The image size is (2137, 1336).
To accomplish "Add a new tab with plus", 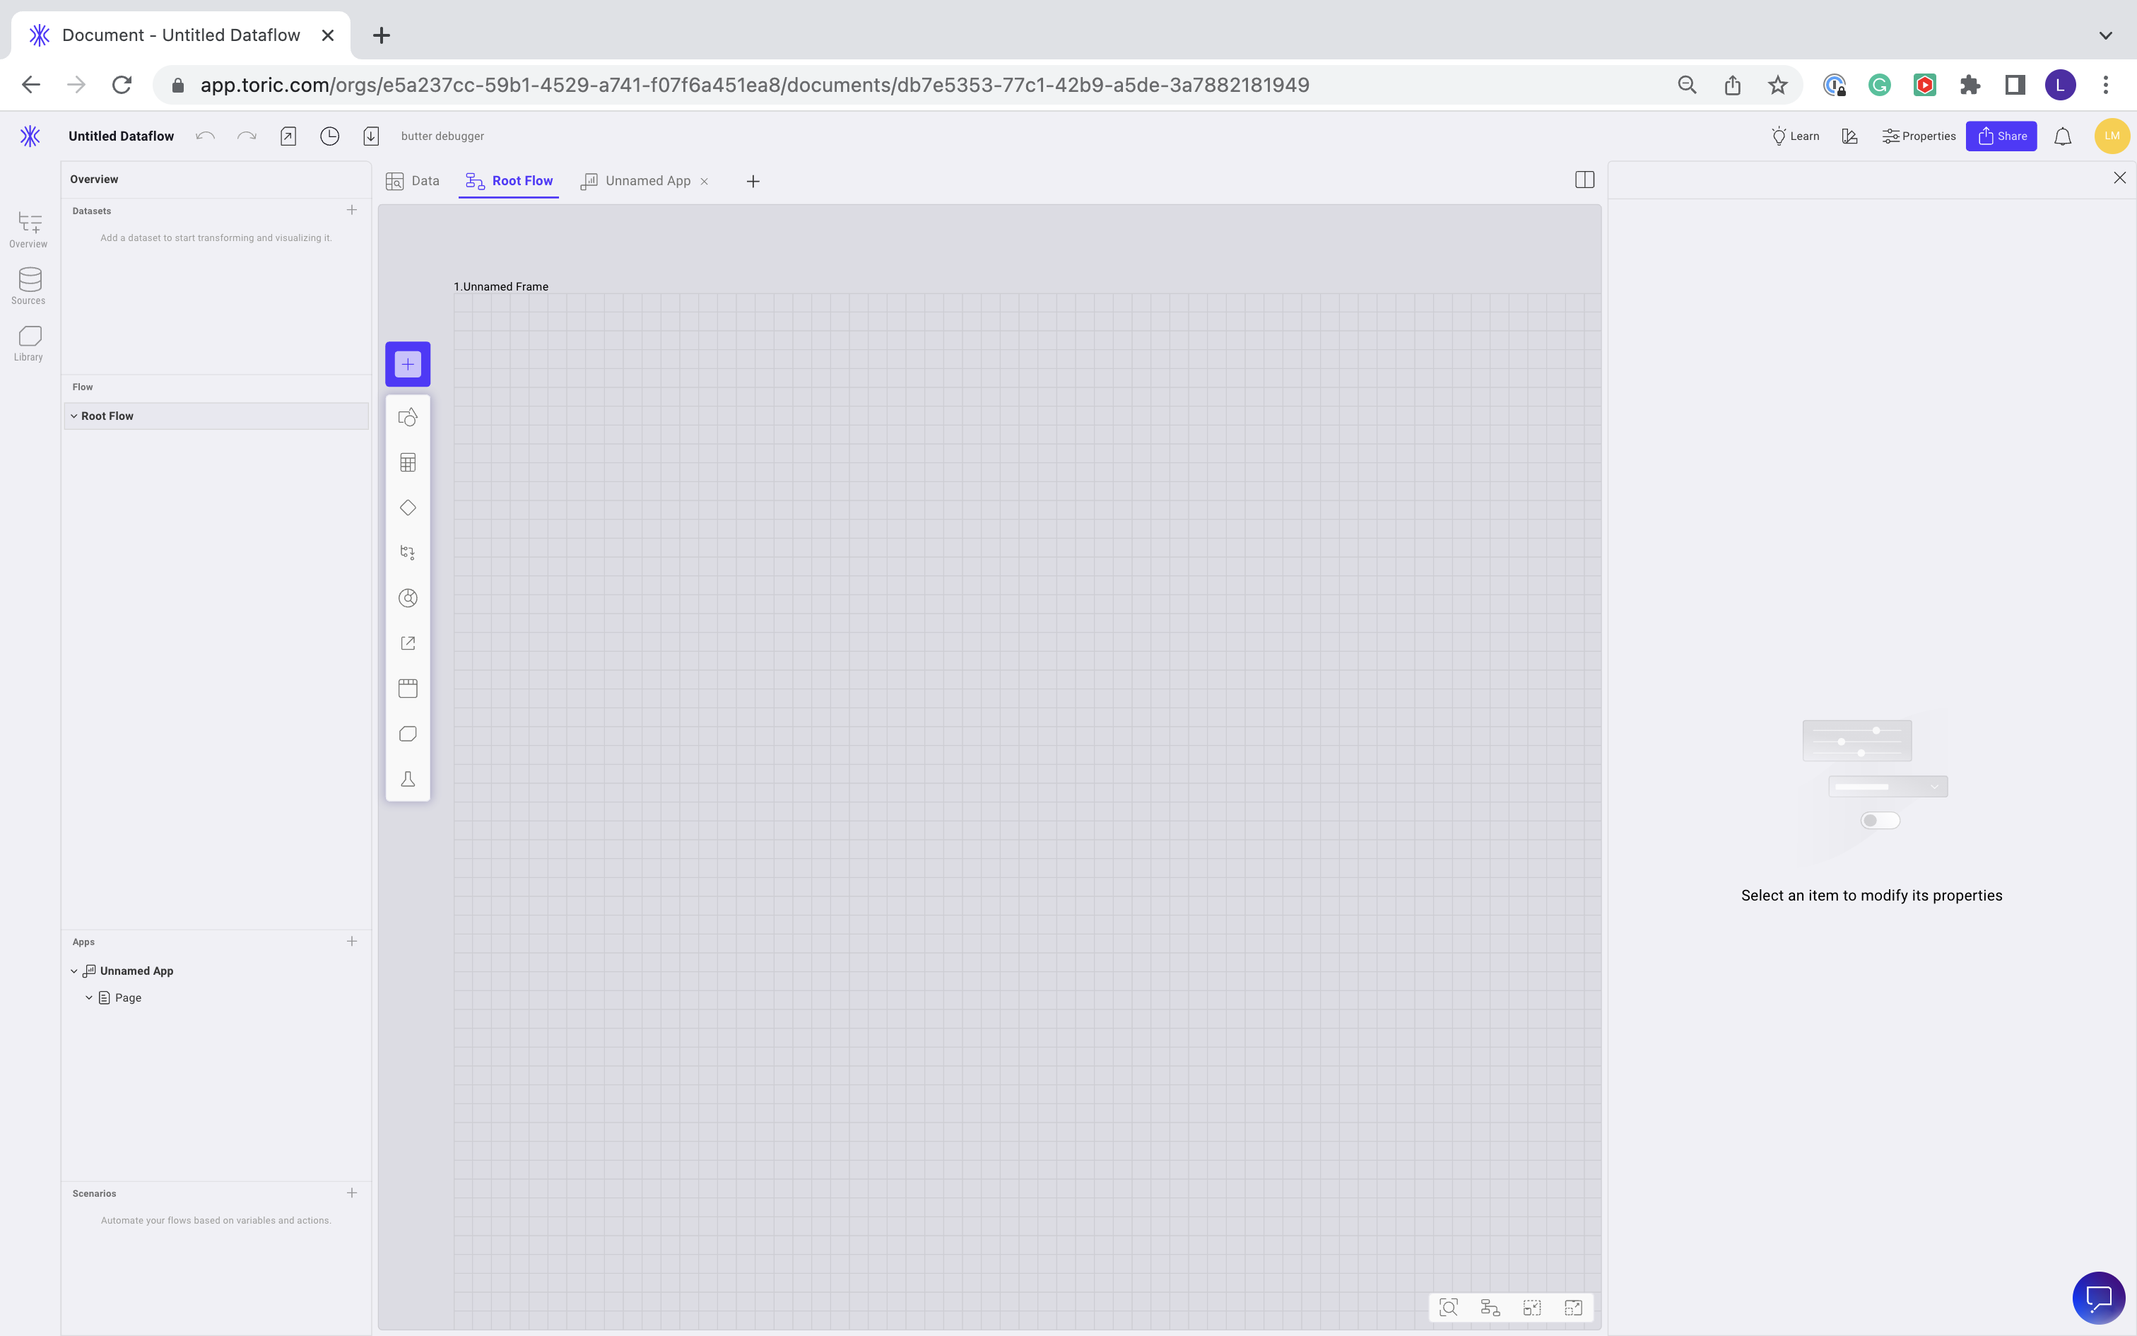I will 753,181.
